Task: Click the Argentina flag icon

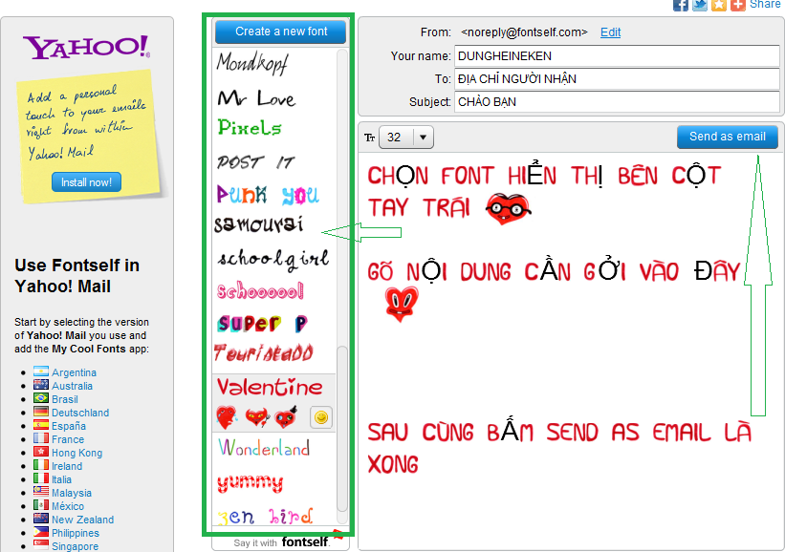Action: (41, 371)
